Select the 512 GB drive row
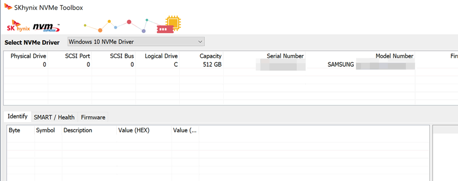 (231, 65)
